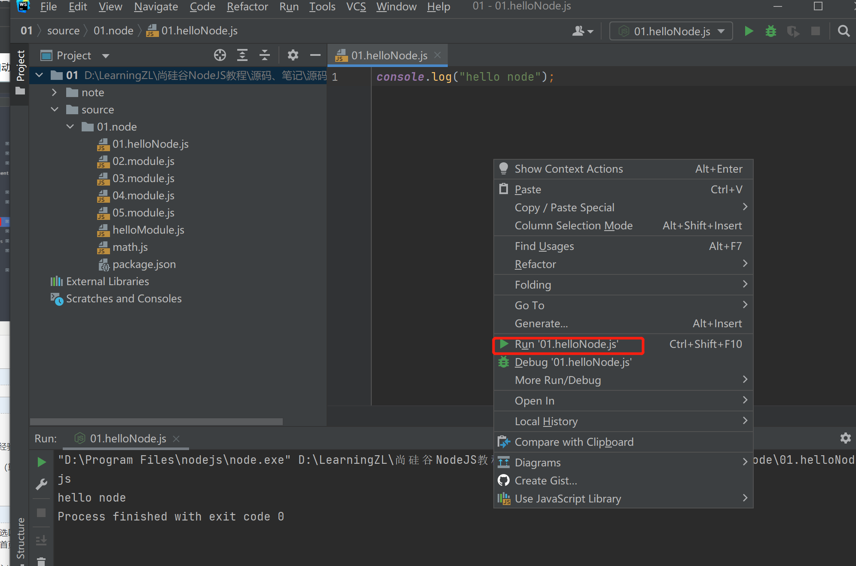Click the locate-file crosshair icon in Project panel

(x=220, y=55)
